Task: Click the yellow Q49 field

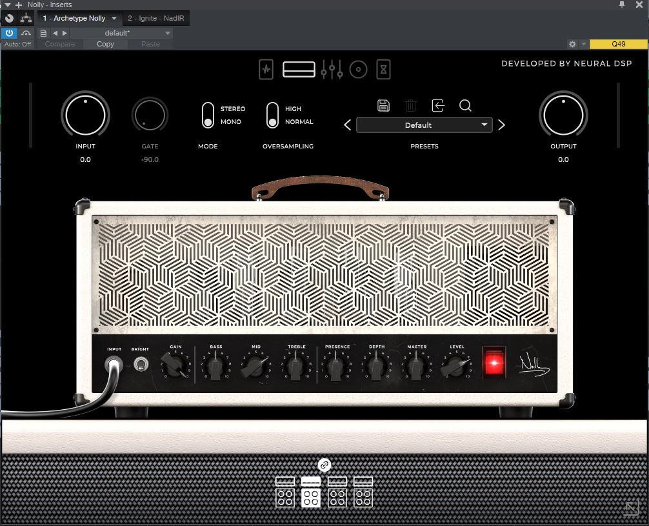Action: 619,44
